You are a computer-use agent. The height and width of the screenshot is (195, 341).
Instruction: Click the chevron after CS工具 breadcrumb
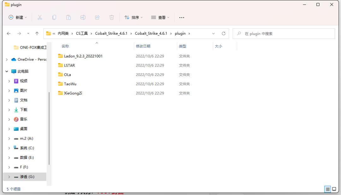(x=91, y=33)
